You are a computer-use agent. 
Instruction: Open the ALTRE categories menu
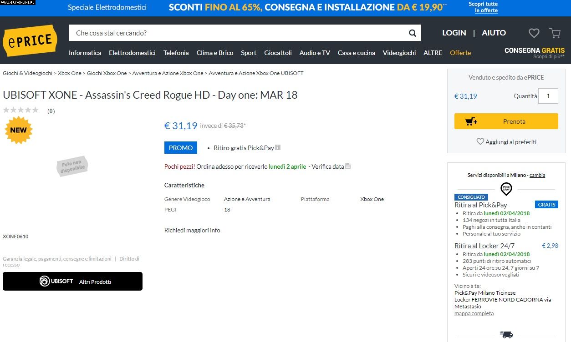click(433, 53)
